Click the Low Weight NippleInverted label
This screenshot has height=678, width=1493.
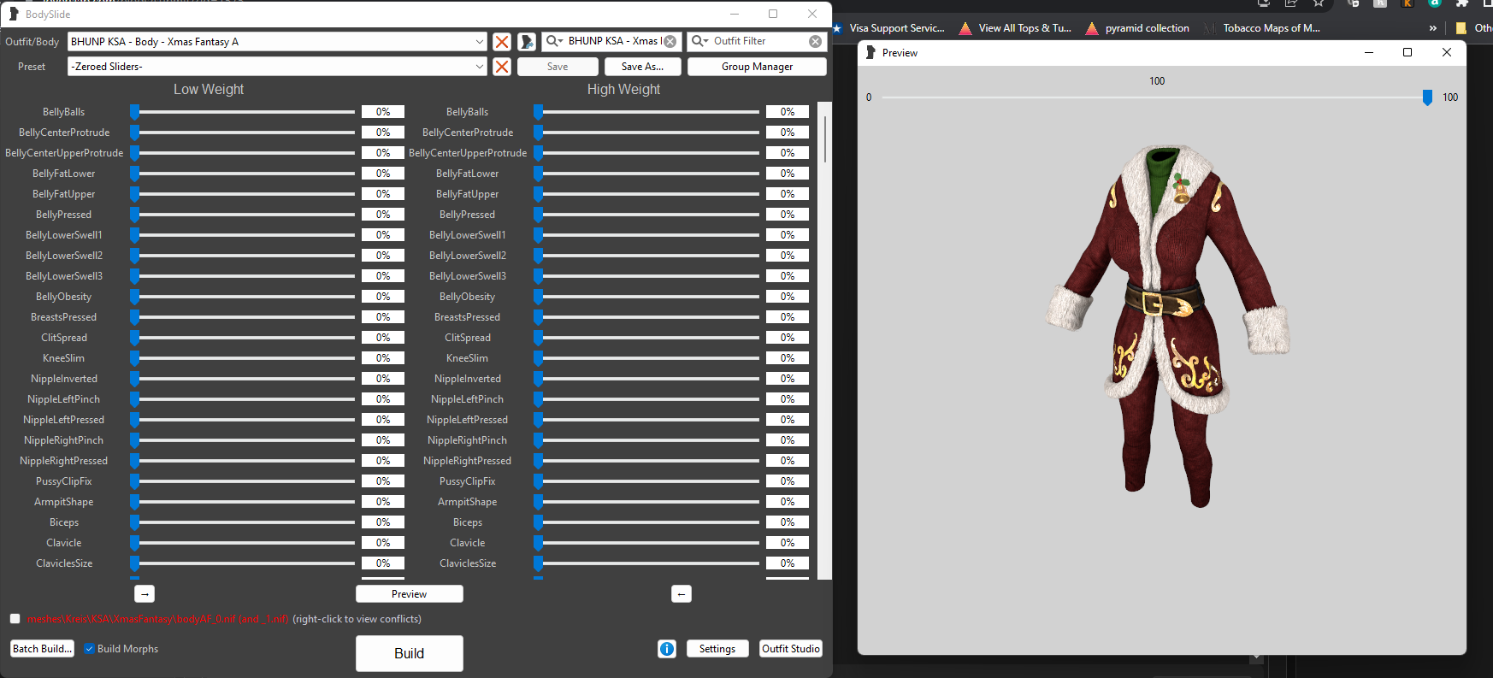64,379
